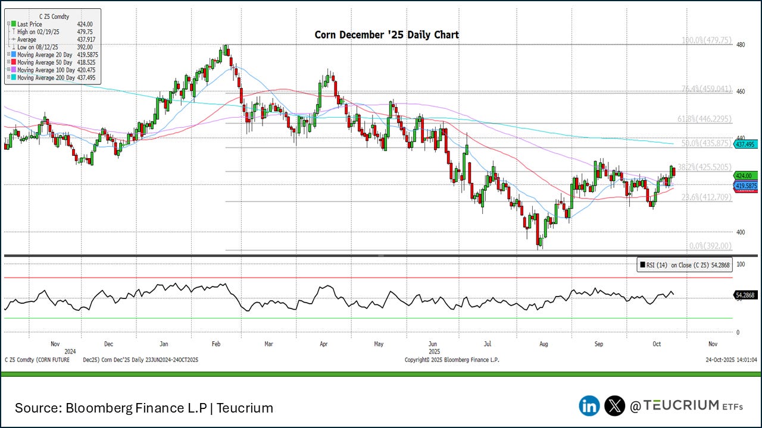Screen dimensions: 762x428
Task: Click the Apr label on the time axis
Action: [x=324, y=344]
